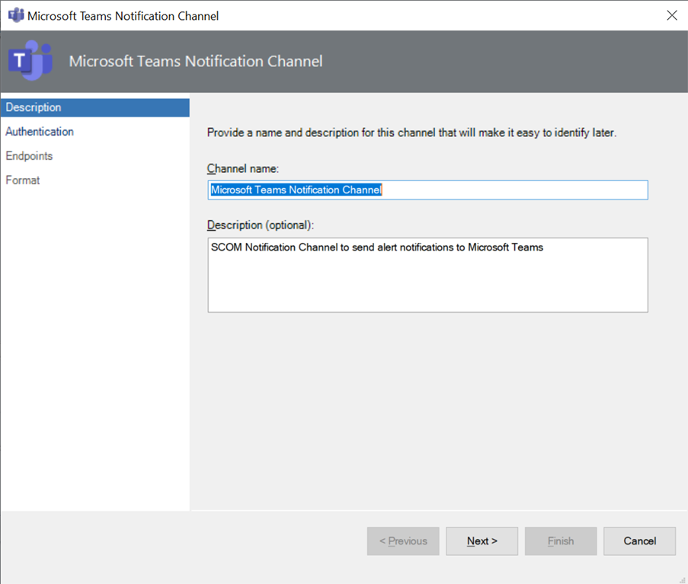
Task: Click the Teams icon in the title bar
Action: (16, 15)
